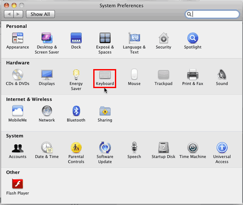This screenshot has width=243, height=205.
Task: Click the Hardware section heading
Action: click(18, 63)
